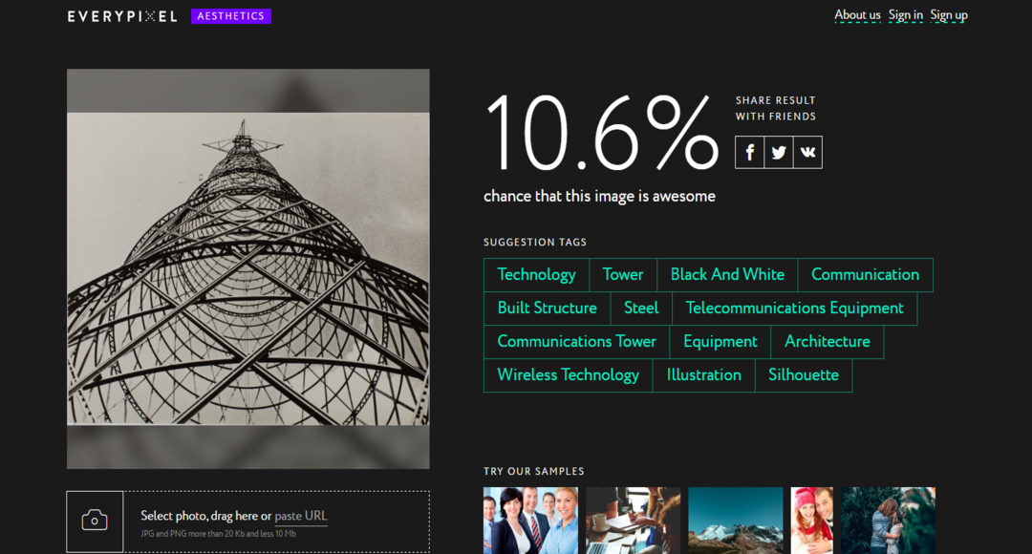The height and width of the screenshot is (554, 1032).
Task: Select the Technology tag
Action: (536, 275)
